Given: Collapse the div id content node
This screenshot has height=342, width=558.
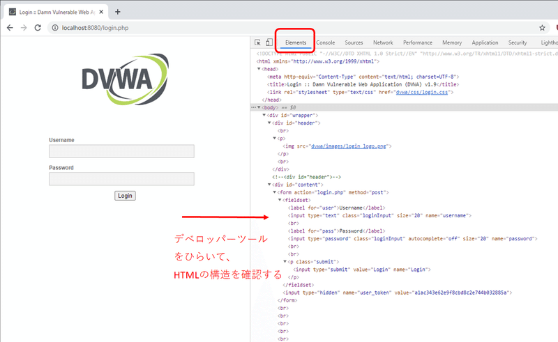Looking at the screenshot, I should [x=269, y=185].
